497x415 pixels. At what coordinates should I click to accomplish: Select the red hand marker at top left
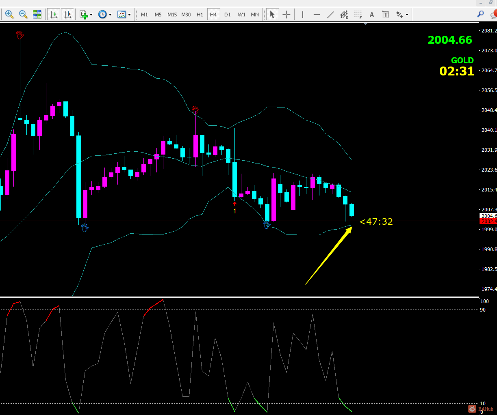click(x=20, y=34)
